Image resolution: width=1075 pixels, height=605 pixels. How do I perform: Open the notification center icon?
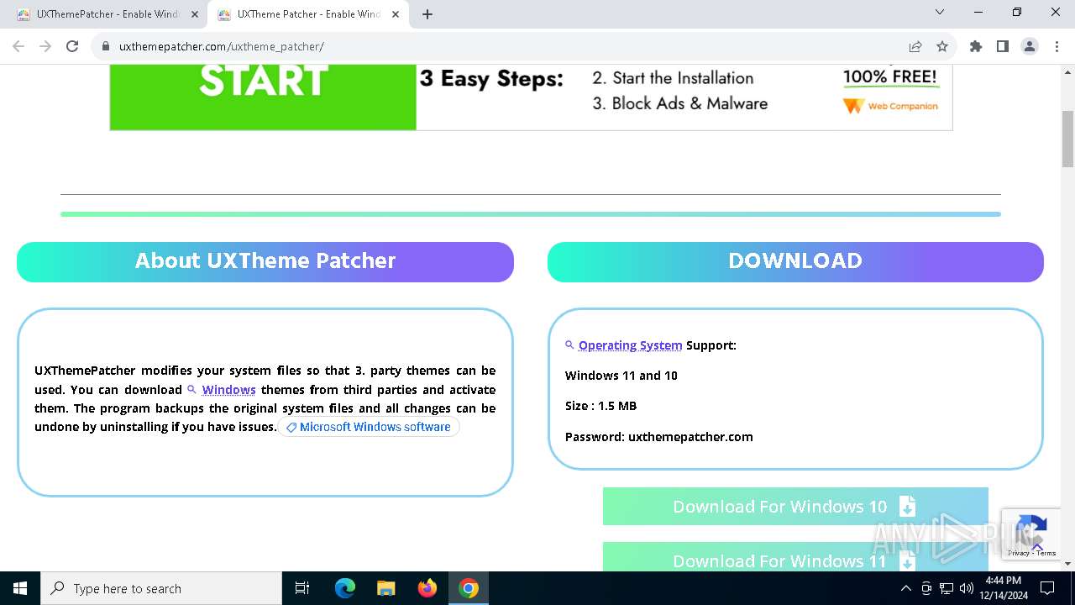[x=1047, y=588]
